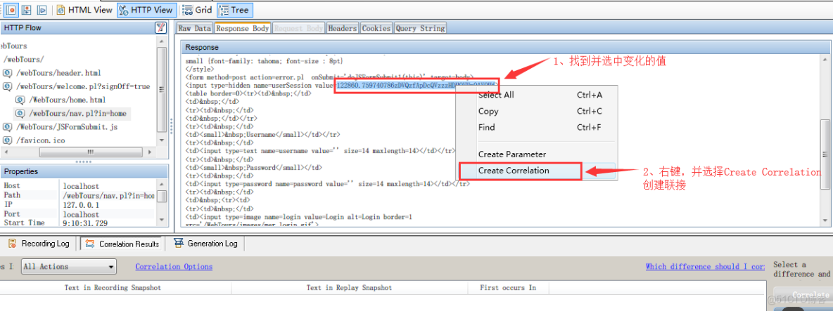Click HTTP Flow horizontal scrollbar thumb
The height and width of the screenshot is (311, 833).
[90, 152]
